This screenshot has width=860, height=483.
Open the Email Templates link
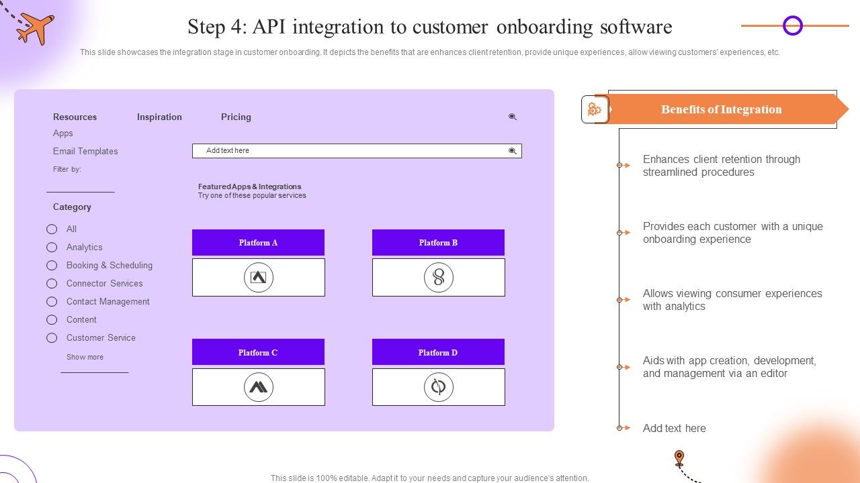pos(85,151)
